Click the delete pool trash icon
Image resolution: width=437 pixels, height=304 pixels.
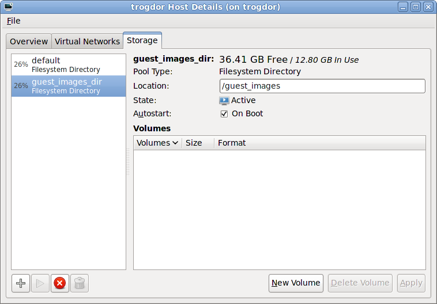(80, 283)
